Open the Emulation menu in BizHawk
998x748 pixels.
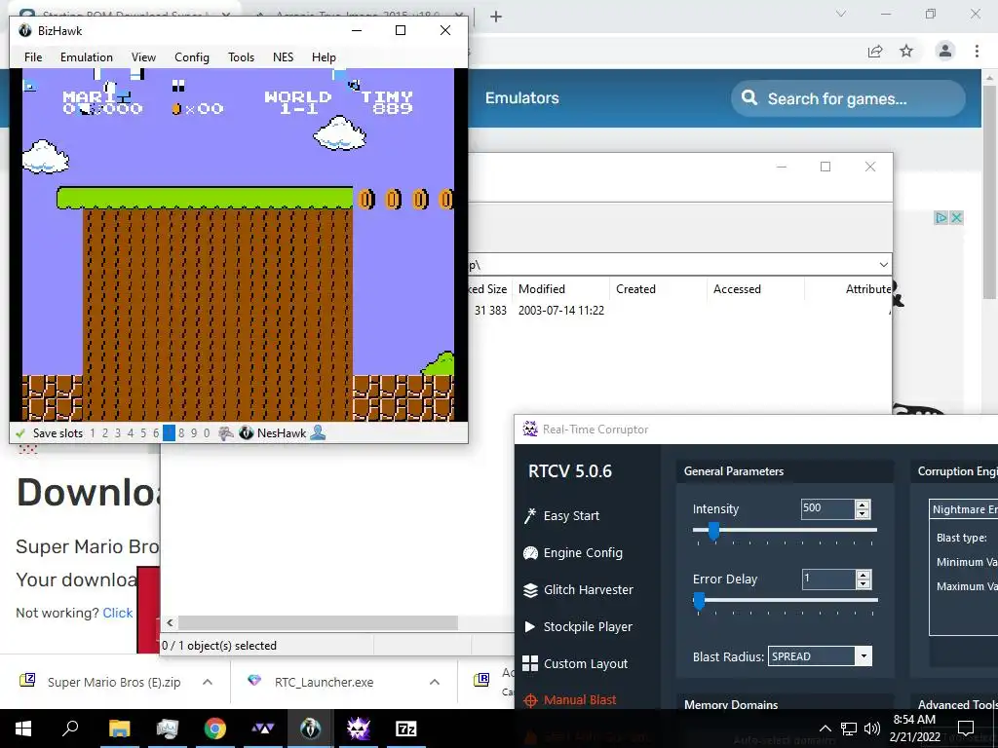[87, 57]
